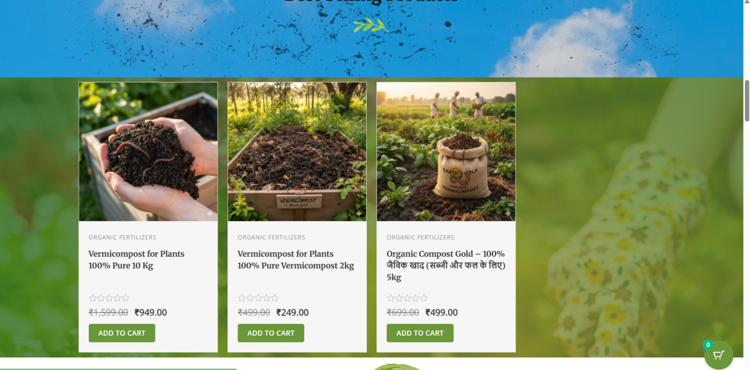Viewport: 750px width, 370px height.
Task: Click the green leaf divider ornament
Action: coord(371,25)
